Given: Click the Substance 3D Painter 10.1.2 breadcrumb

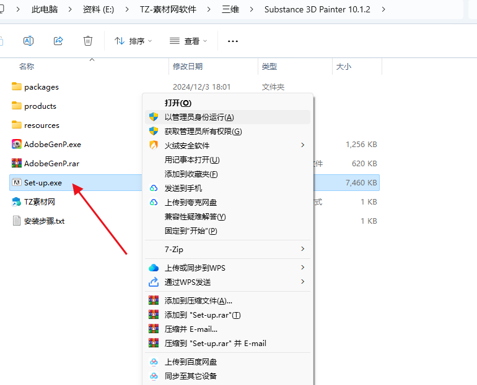Looking at the screenshot, I should 317,9.
